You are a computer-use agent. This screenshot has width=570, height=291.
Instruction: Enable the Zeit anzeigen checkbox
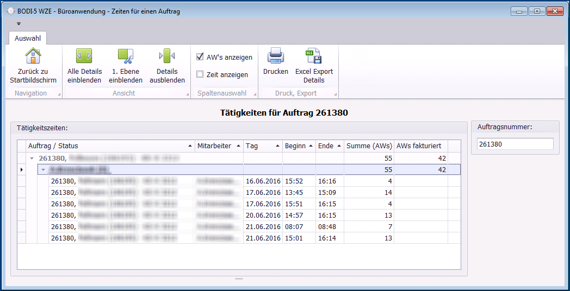click(x=200, y=74)
